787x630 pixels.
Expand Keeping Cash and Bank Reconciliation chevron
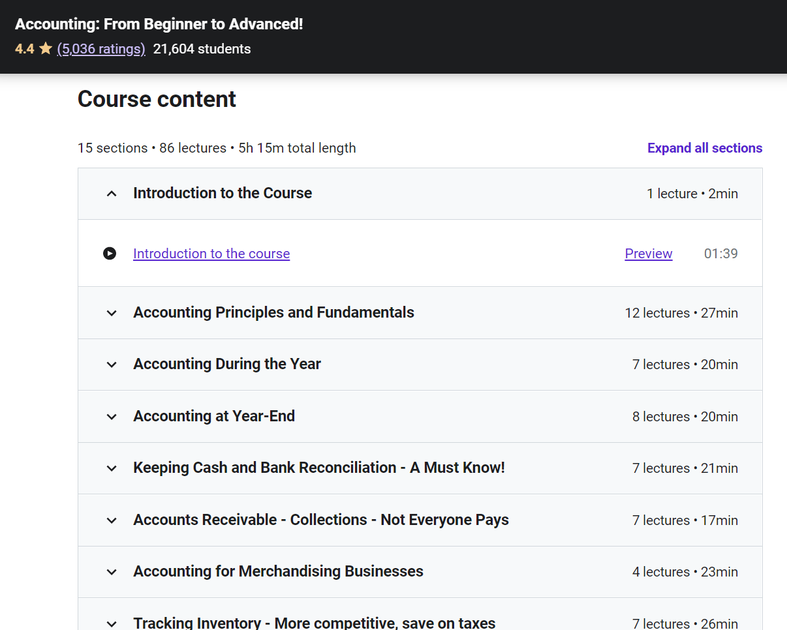[112, 468]
